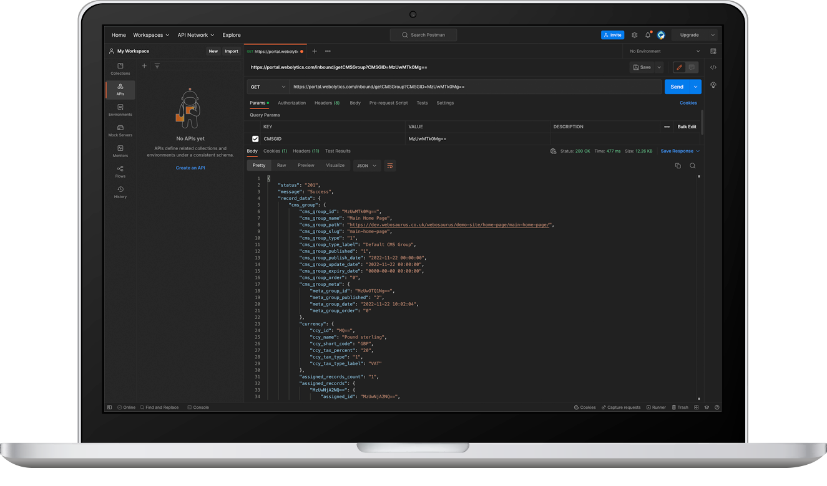Screen dimensions: 827x486
Task: Go to the Home menu item
Action: [119, 35]
